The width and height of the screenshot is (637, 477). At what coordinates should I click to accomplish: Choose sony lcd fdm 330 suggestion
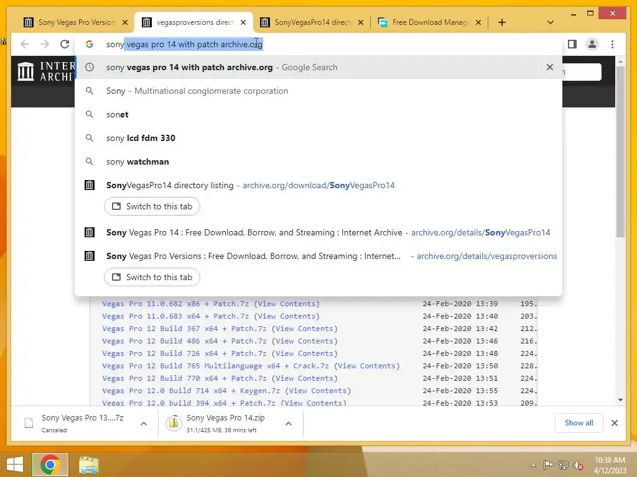coord(318,138)
